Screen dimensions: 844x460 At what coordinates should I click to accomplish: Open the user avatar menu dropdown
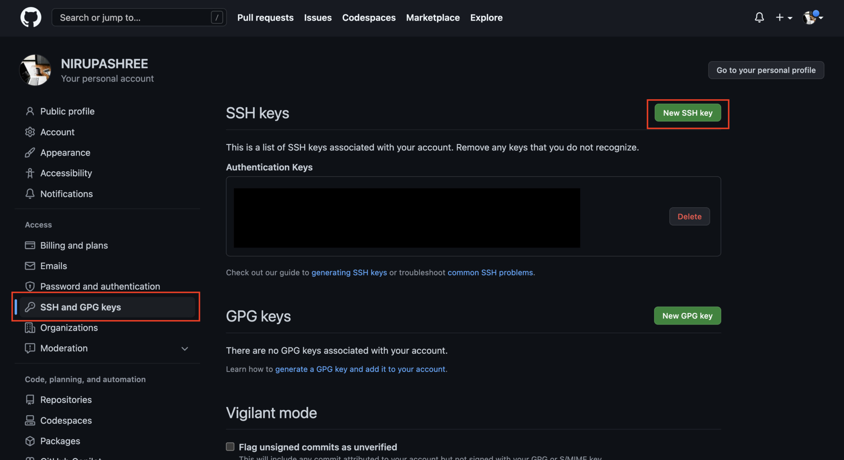click(813, 17)
